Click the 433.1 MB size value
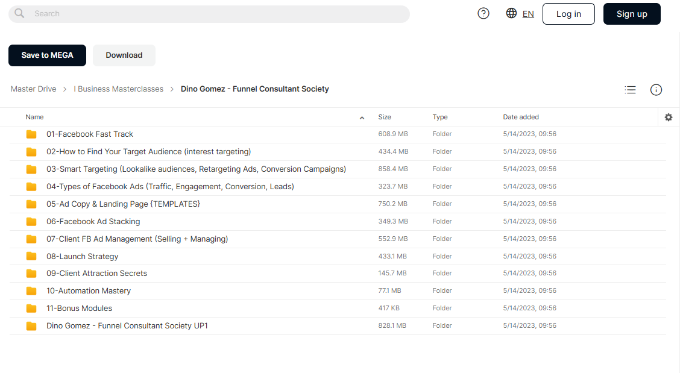Screen dimensions: 680x373 click(x=392, y=256)
